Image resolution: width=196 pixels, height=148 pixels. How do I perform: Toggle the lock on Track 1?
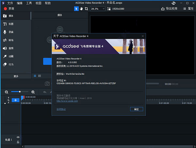pos(18,142)
